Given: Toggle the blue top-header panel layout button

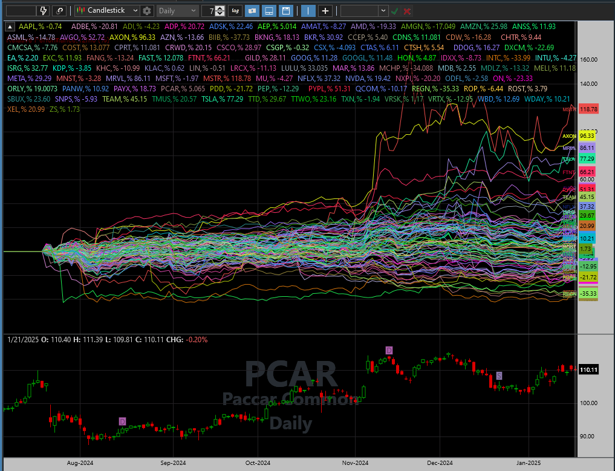Looking at the screenshot, I should [286, 11].
